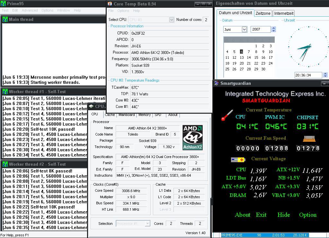Click the Worker thread #1 window icon
The image size is (329, 238).
point(5,92)
